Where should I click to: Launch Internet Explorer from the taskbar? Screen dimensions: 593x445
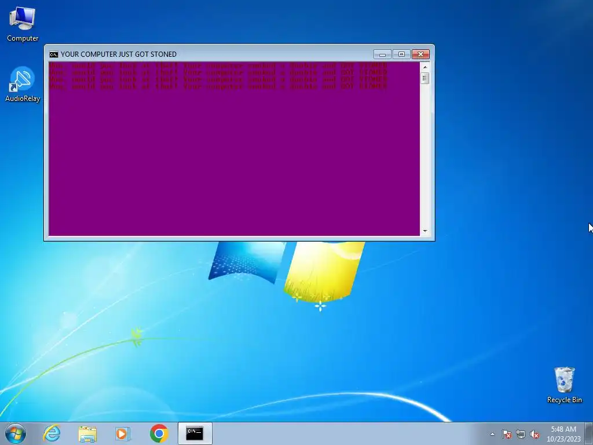[x=52, y=433]
